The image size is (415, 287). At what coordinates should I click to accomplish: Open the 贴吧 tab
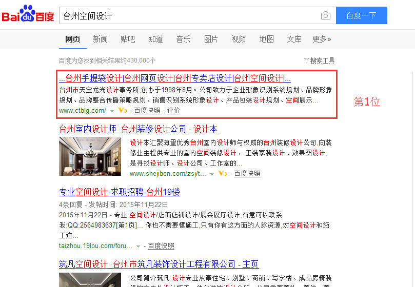coord(128,39)
